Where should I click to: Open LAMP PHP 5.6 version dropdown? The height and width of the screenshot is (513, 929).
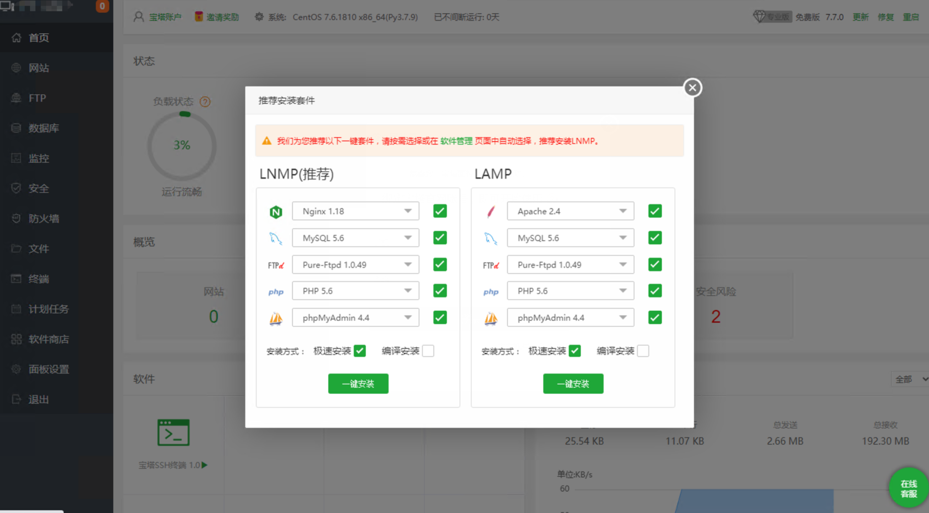click(x=570, y=291)
